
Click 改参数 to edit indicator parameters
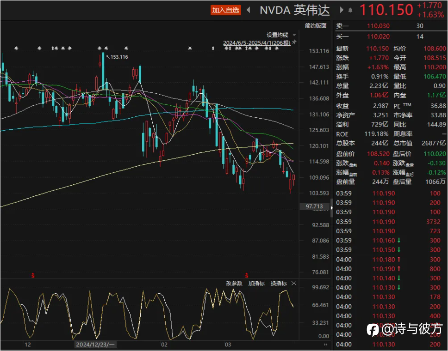pos(234,283)
